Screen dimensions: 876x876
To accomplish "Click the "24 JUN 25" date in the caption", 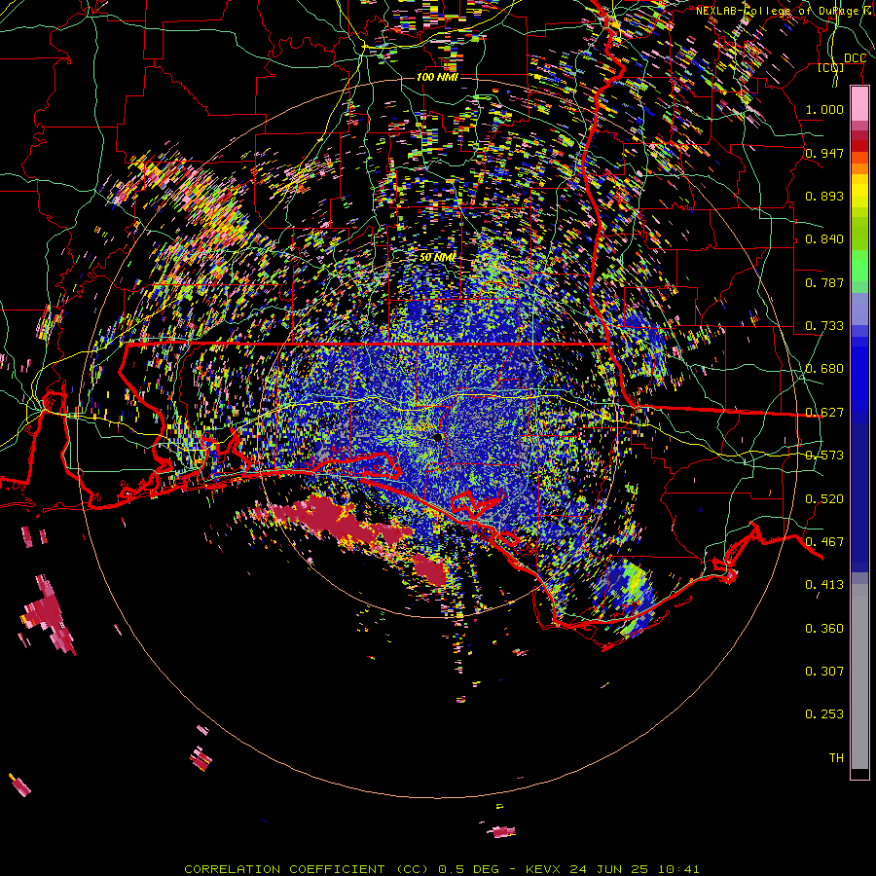I will click(x=608, y=869).
